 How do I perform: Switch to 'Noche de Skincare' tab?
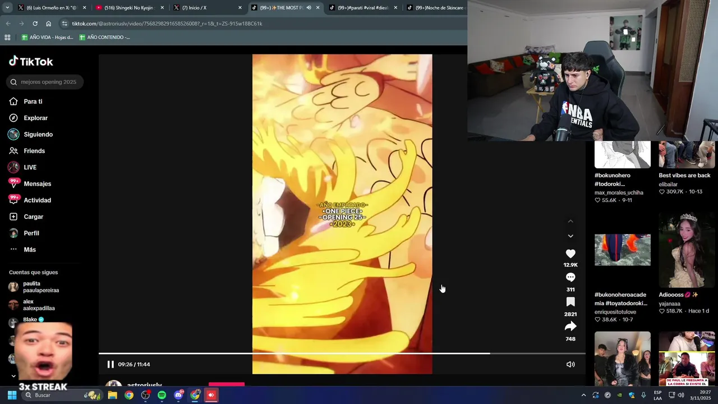(436, 8)
